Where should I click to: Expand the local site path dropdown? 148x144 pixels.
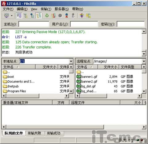[x=71, y=61]
